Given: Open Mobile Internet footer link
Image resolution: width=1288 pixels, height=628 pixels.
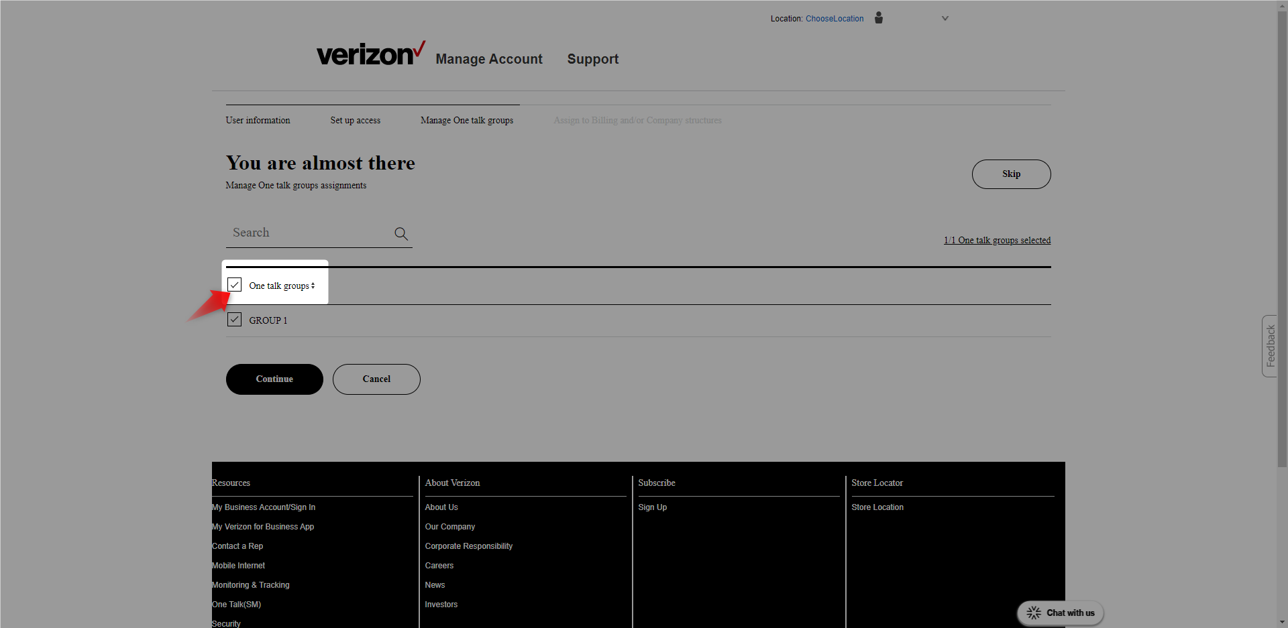Looking at the screenshot, I should pos(239,566).
